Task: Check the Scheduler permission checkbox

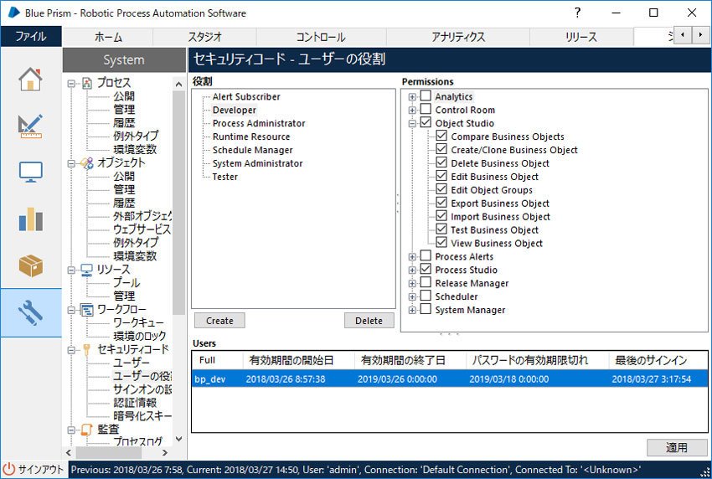Action: click(x=426, y=296)
